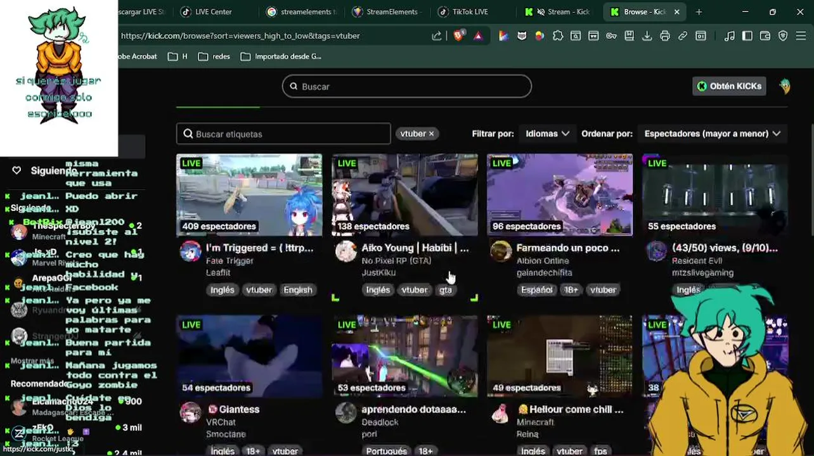Open Aiko Young stream thumbnail

coord(404,195)
